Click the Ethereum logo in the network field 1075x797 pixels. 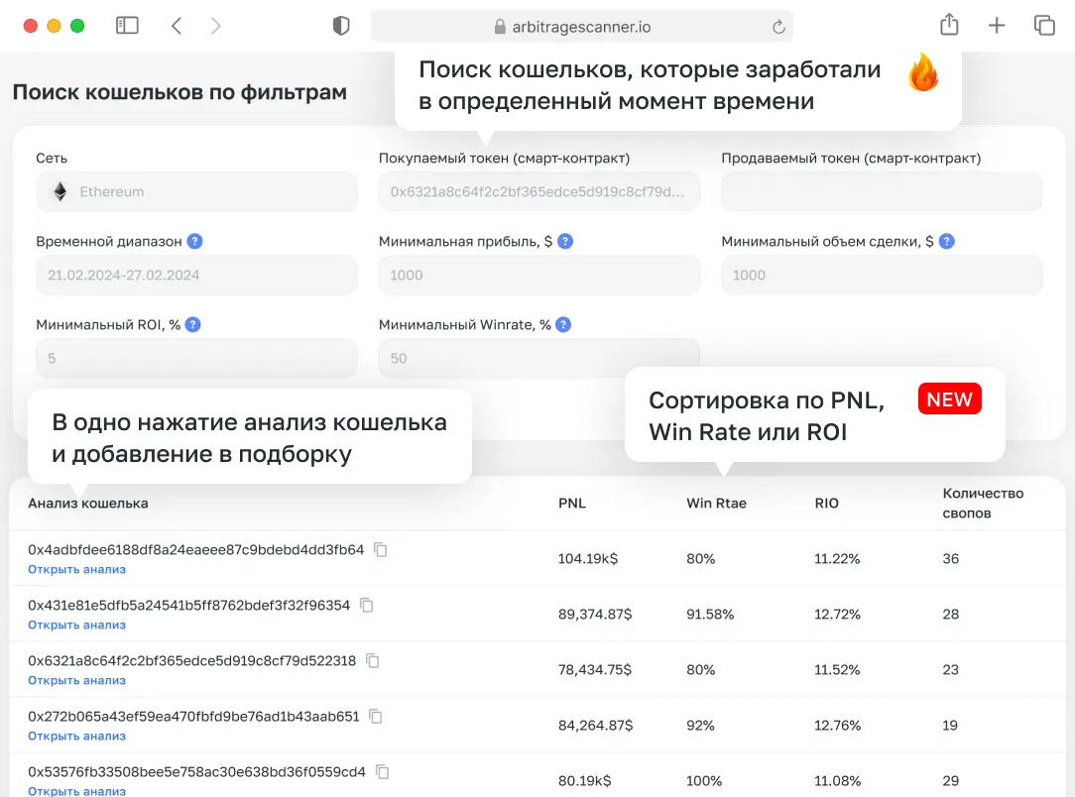click(x=58, y=191)
